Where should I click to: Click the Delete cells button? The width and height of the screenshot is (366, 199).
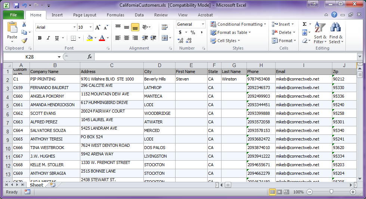pos(283,32)
